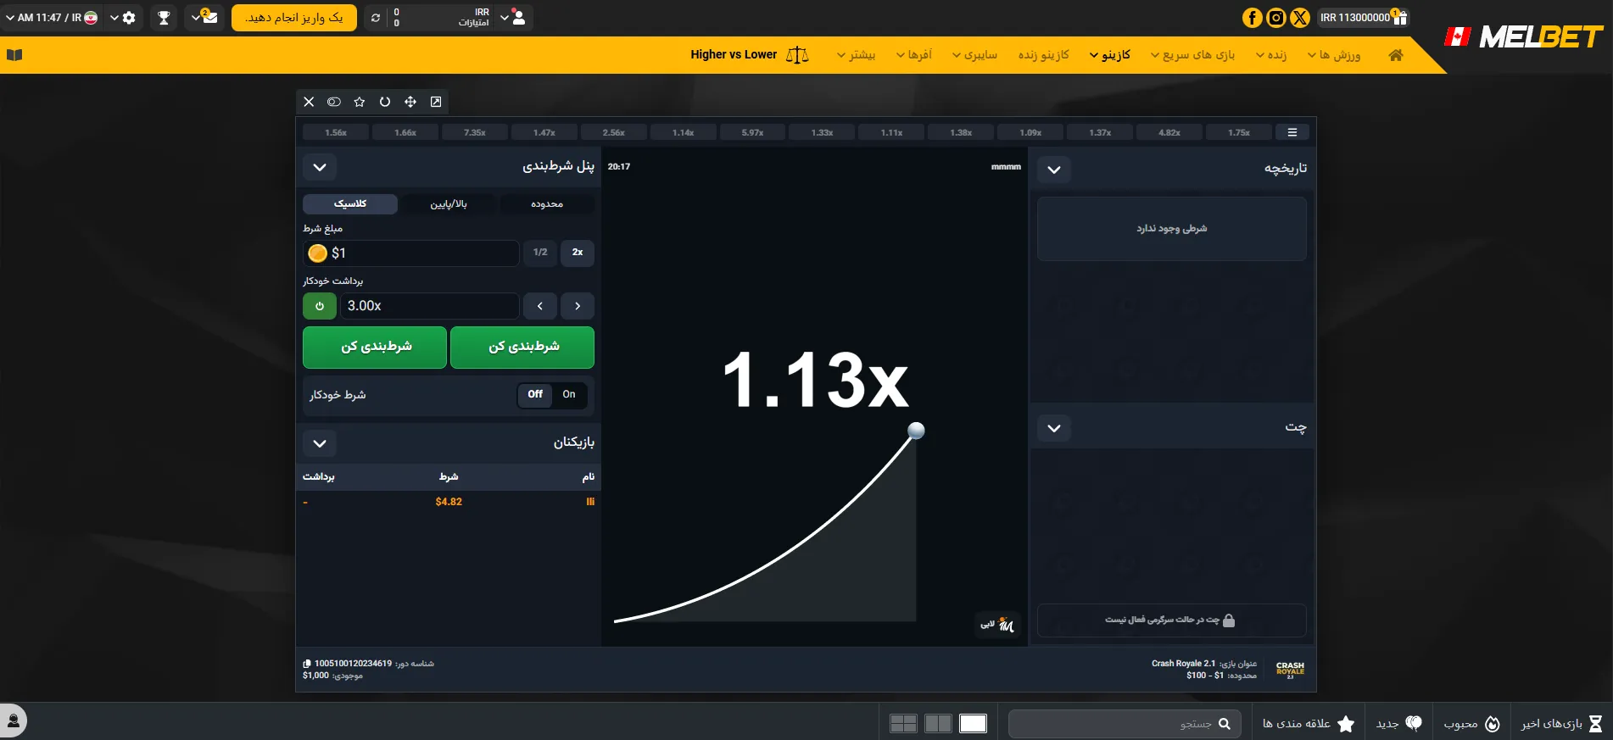
Task: Open the کازینو menu
Action: tap(1110, 55)
